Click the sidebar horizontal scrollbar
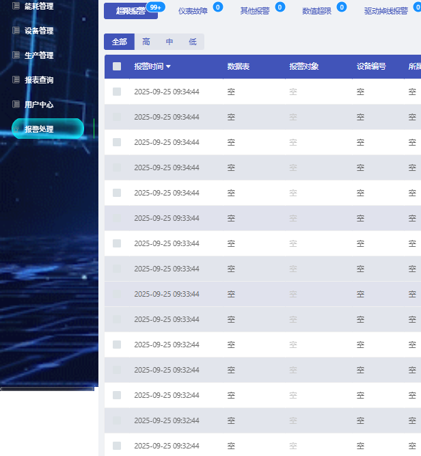Viewport: 421px width, 456px height. [46, 388]
